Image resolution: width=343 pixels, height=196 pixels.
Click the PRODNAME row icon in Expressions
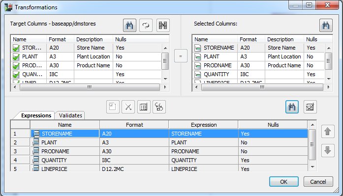click(x=36, y=151)
